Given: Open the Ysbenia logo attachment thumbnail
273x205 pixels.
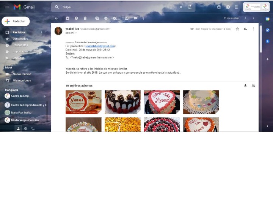Looking at the screenshot, I should [83, 102].
